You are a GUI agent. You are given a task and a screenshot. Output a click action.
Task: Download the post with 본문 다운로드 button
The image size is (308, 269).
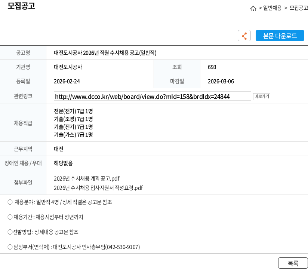pyautogui.click(x=280, y=36)
